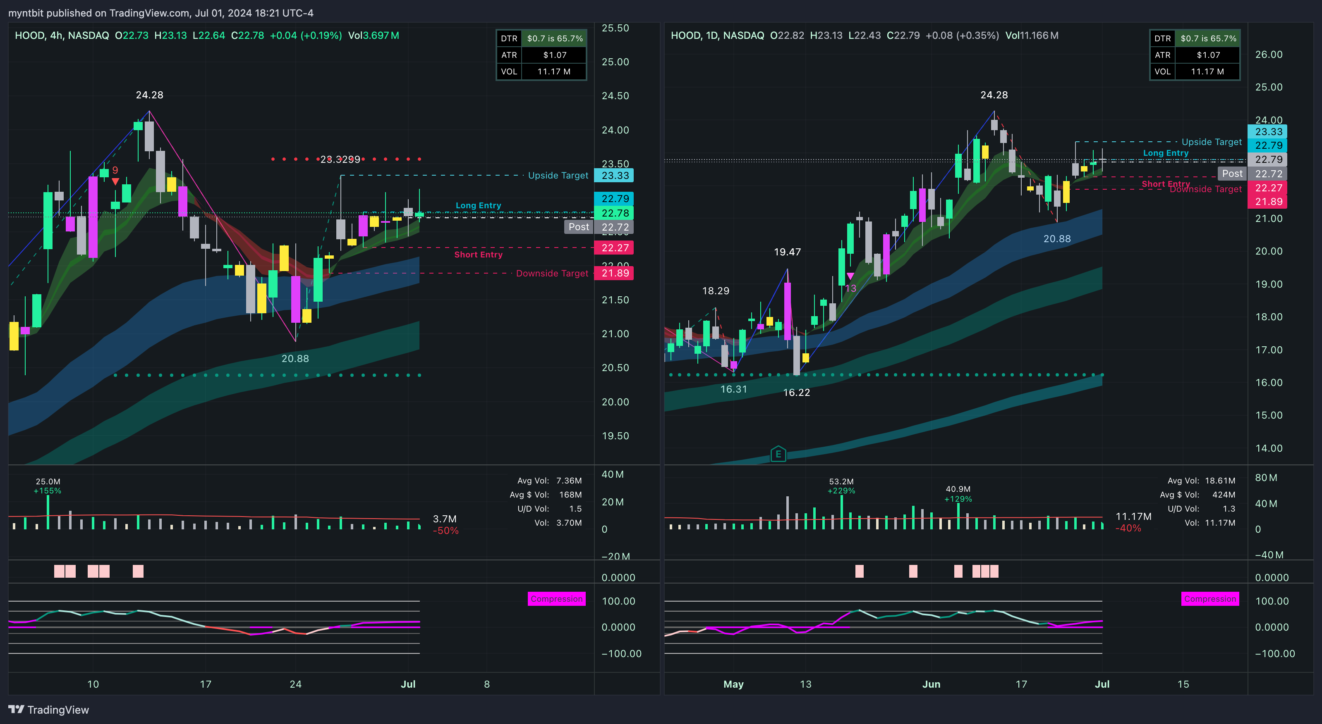This screenshot has width=1322, height=724.
Task: Click the 'Upside Target' label on the 4h chart
Action: pos(558,175)
